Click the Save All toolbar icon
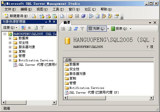This screenshot has height=112, width=160. (83, 16)
